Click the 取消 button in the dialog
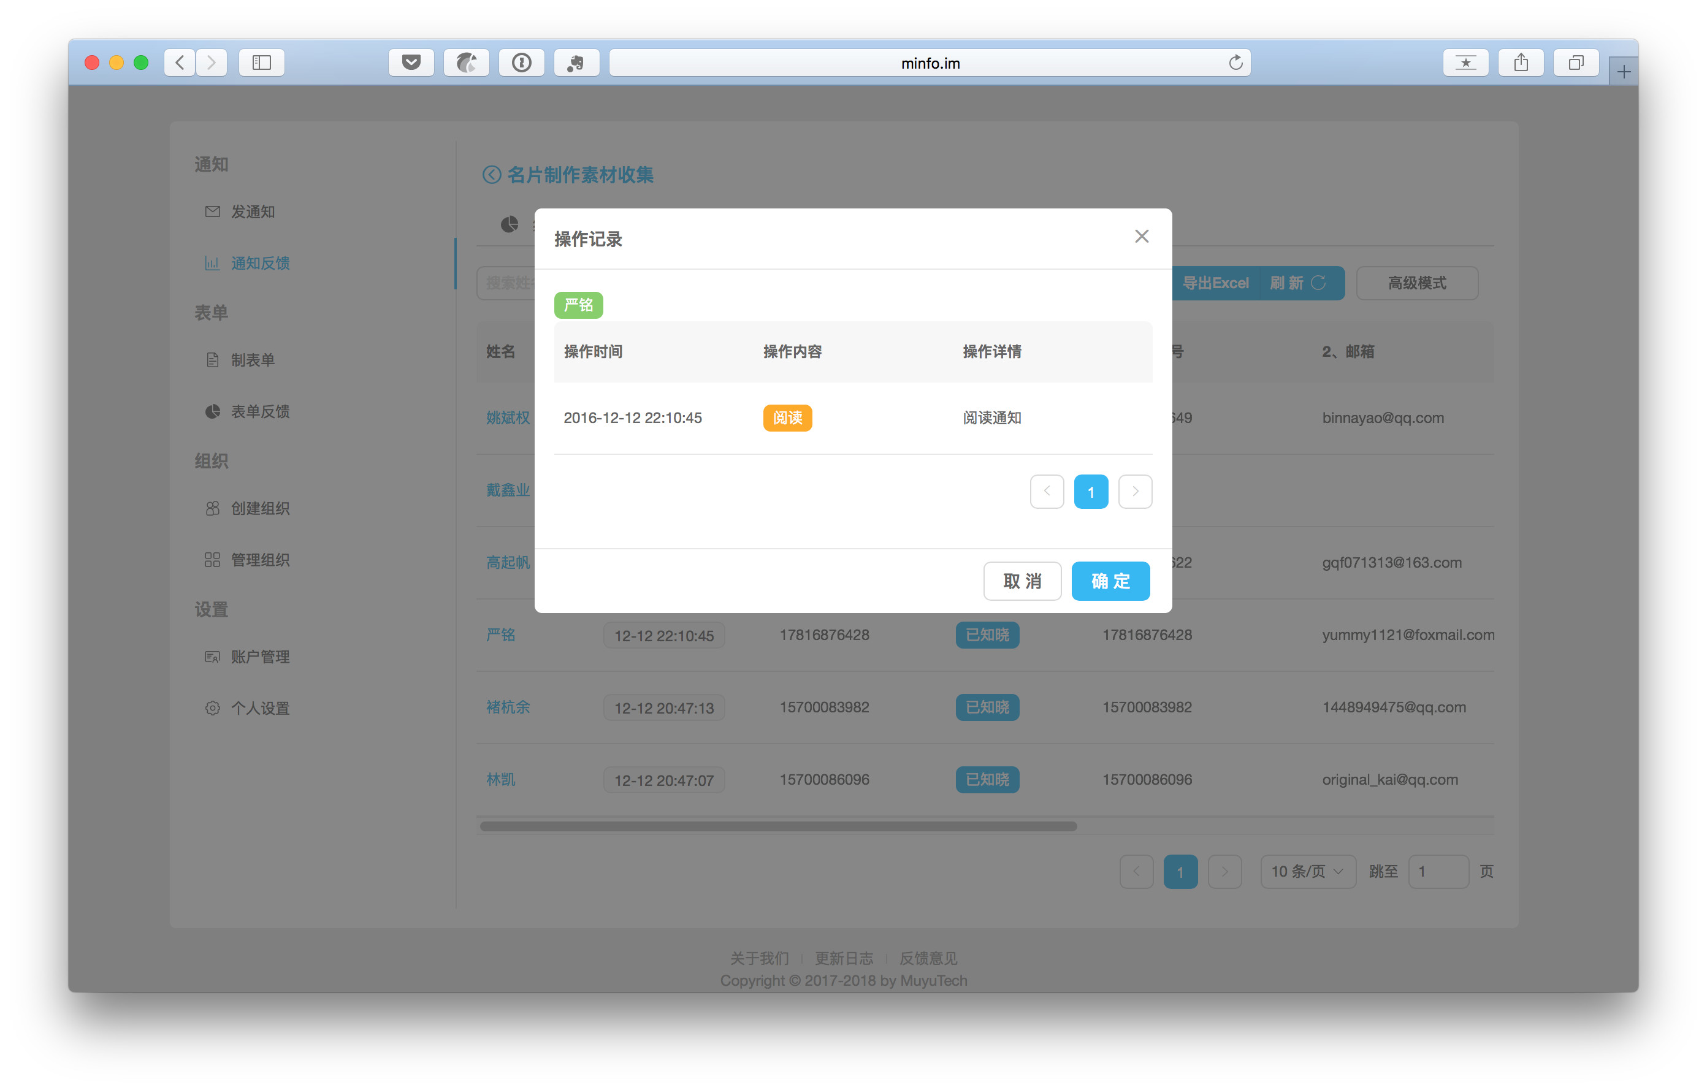The height and width of the screenshot is (1090, 1707). click(x=1022, y=581)
